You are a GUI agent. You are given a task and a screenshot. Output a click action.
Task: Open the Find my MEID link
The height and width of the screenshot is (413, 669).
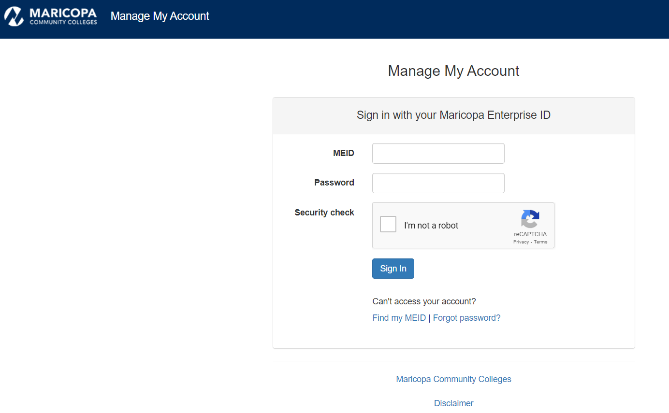[399, 318]
